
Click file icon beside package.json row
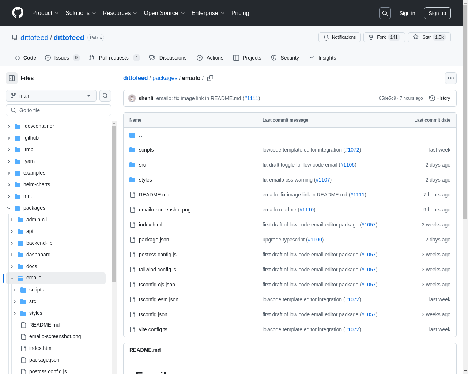(132, 240)
